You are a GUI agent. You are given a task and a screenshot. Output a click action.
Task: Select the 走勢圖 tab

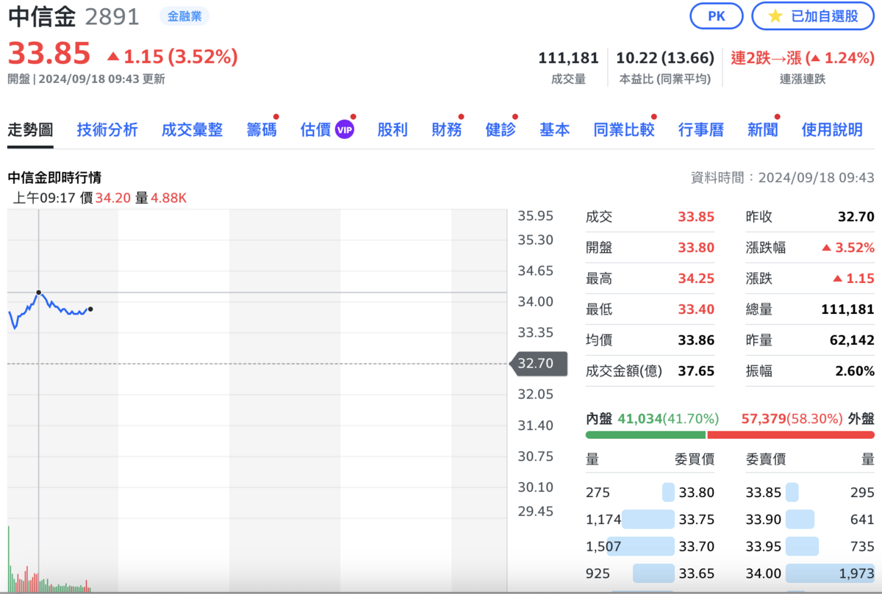pyautogui.click(x=30, y=130)
